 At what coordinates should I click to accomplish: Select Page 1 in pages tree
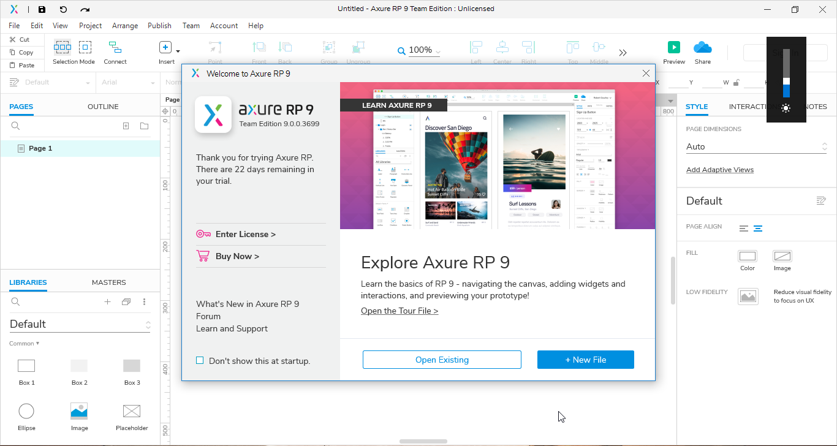point(80,148)
